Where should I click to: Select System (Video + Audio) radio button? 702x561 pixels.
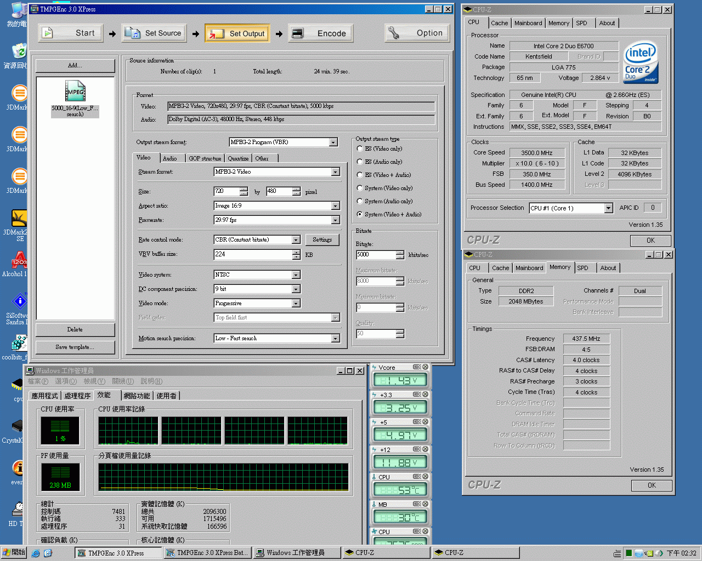[360, 214]
